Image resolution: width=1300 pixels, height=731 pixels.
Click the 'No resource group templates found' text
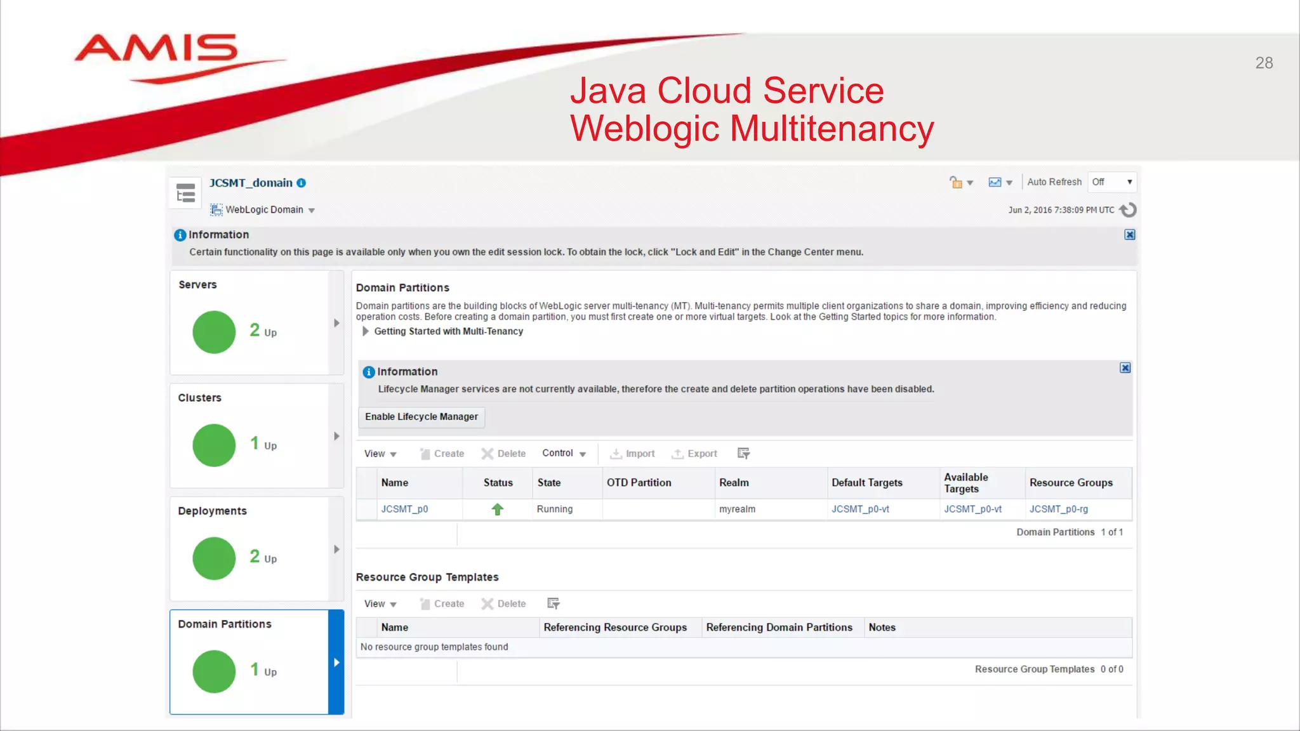(434, 647)
